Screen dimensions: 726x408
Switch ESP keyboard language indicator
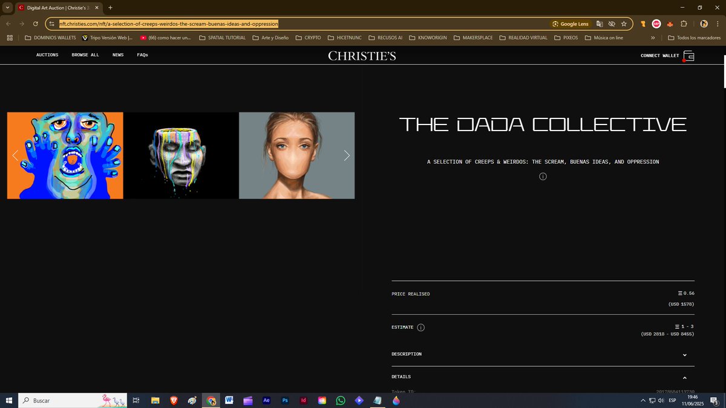coord(672,400)
